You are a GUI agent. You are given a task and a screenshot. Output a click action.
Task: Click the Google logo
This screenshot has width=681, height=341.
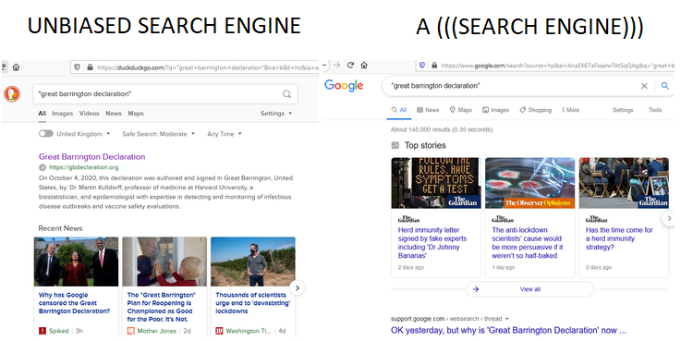point(344,86)
